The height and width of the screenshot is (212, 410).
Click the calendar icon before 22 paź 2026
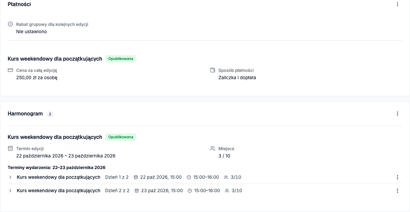pos(136,177)
